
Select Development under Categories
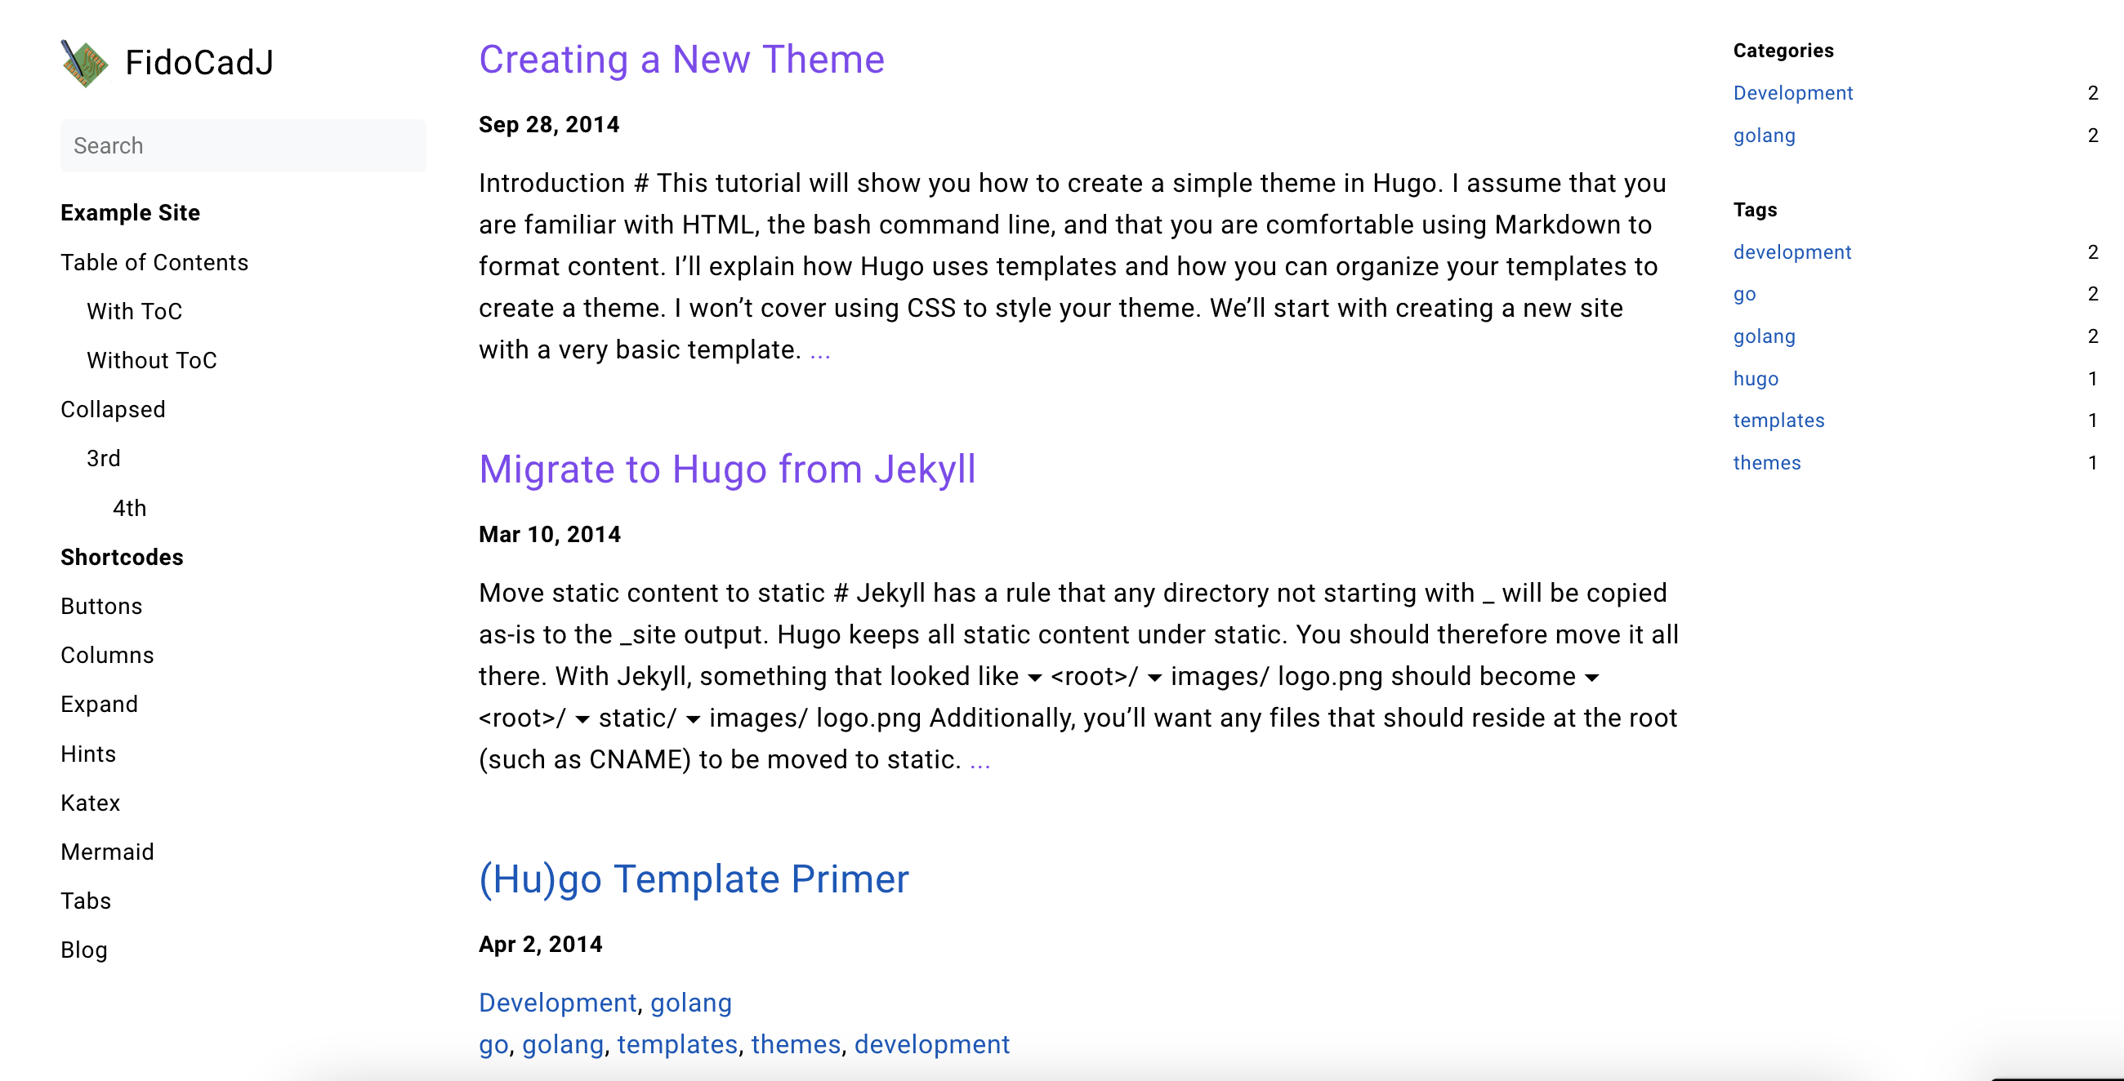(1792, 93)
